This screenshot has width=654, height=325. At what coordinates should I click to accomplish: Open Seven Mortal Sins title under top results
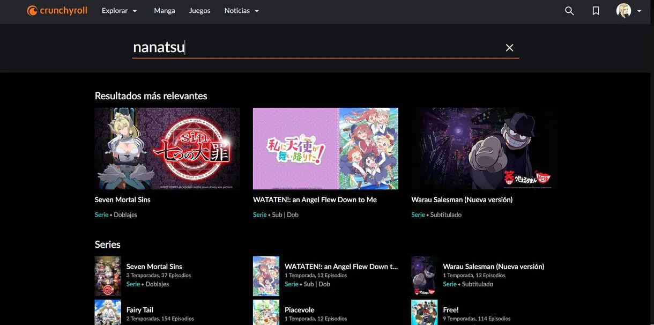123,200
